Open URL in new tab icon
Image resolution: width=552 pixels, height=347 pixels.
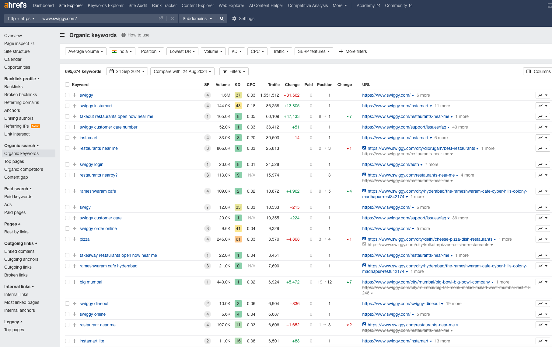click(161, 19)
